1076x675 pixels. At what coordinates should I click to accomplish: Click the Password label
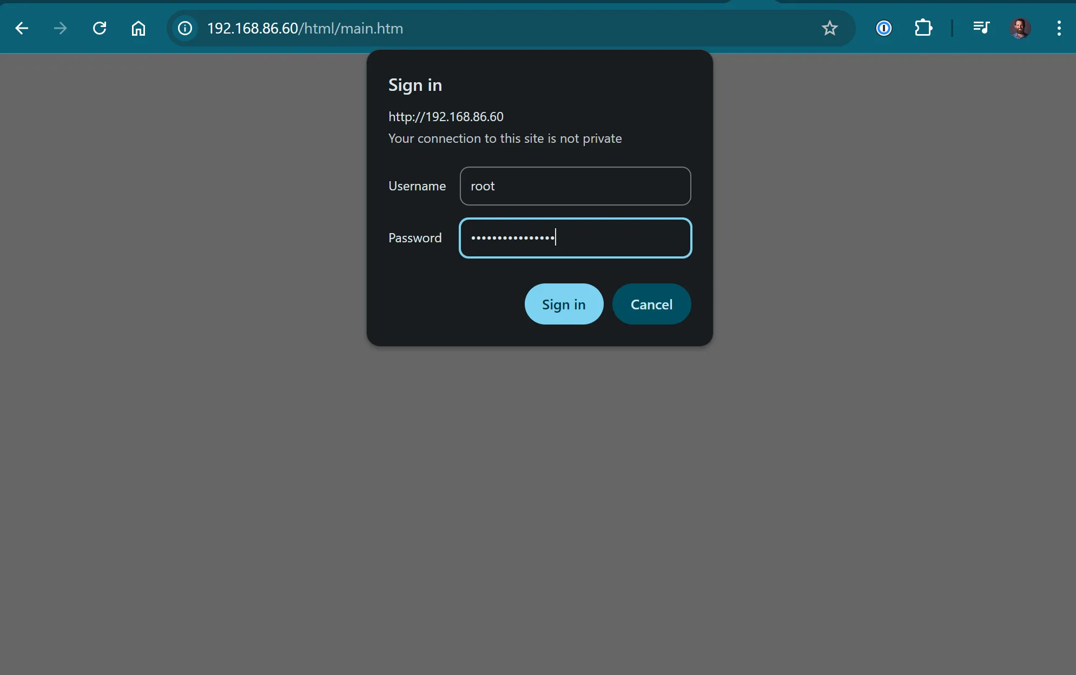(415, 238)
